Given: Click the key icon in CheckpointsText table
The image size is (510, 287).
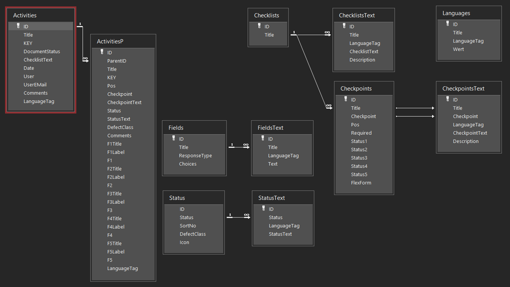Looking at the screenshot, I should pyautogui.click(x=447, y=99).
